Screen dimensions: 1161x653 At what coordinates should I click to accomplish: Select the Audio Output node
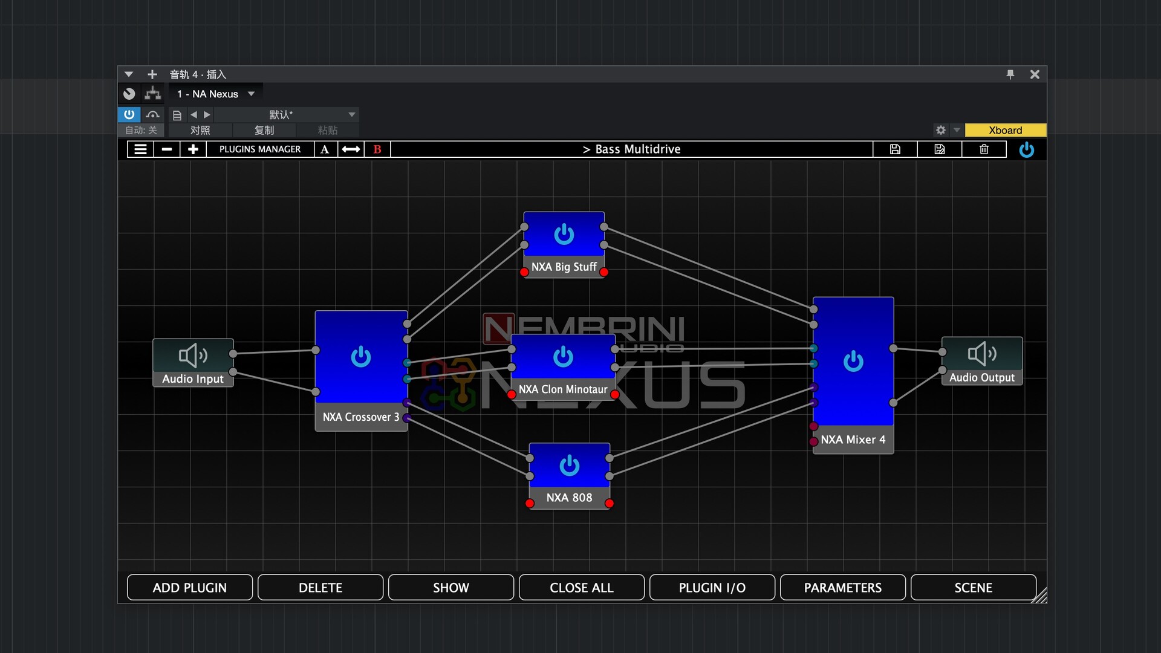(x=982, y=361)
